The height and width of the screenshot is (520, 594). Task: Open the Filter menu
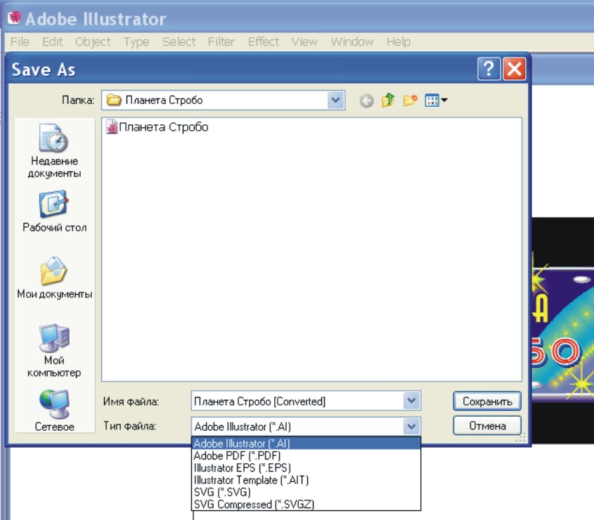tap(221, 41)
